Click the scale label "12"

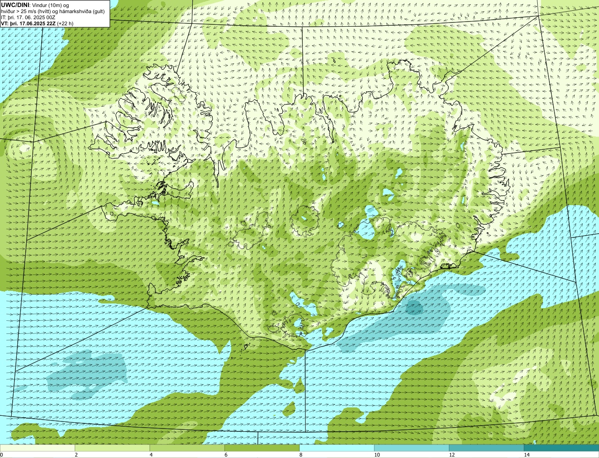[452, 455]
